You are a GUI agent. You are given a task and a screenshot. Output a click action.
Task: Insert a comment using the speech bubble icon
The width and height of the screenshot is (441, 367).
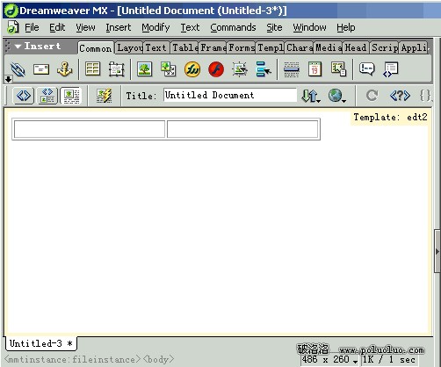tap(366, 69)
